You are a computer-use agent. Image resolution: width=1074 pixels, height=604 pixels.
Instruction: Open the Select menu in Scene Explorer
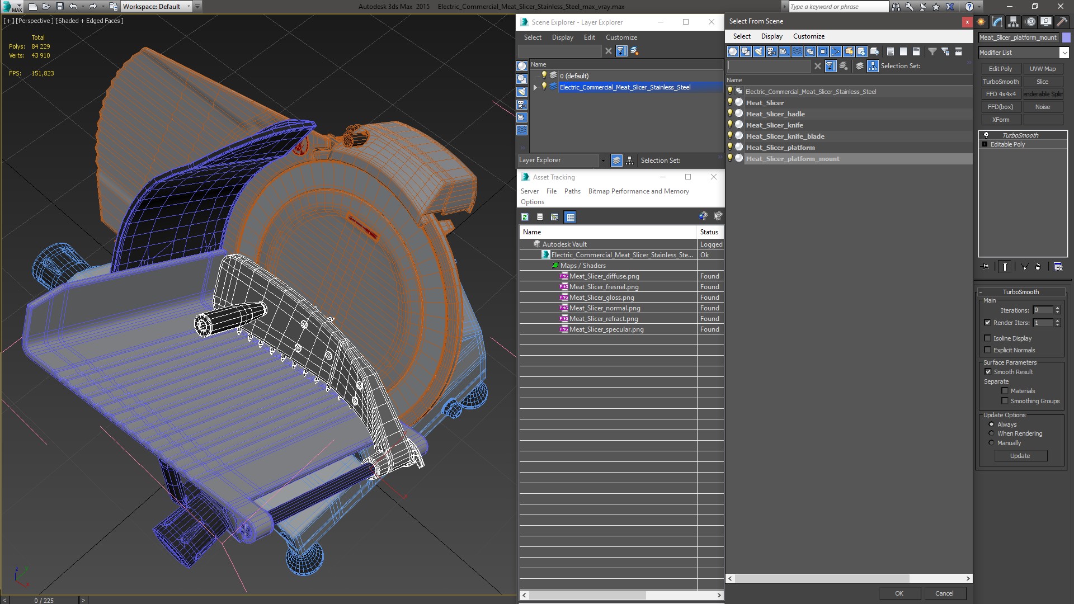tap(533, 37)
